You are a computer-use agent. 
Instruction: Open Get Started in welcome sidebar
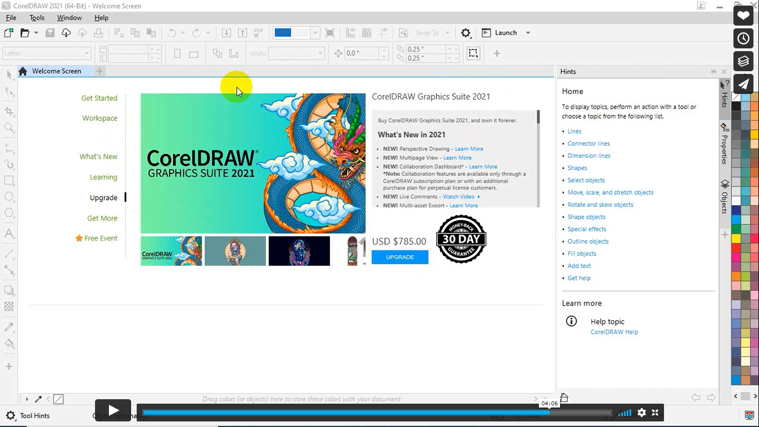pos(99,98)
